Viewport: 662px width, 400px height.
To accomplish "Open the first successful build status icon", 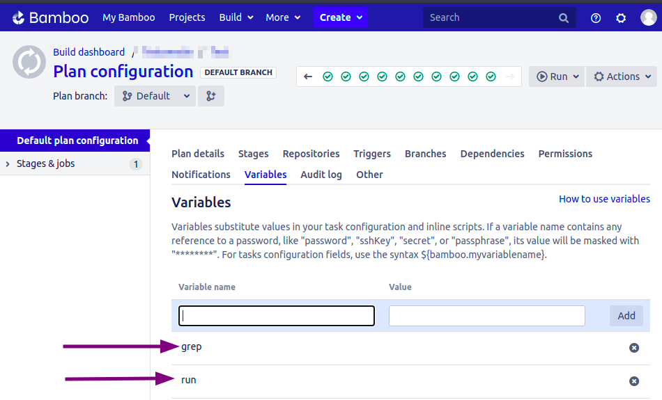I will 328,77.
